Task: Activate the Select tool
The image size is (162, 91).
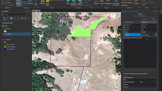Action: [68, 3]
